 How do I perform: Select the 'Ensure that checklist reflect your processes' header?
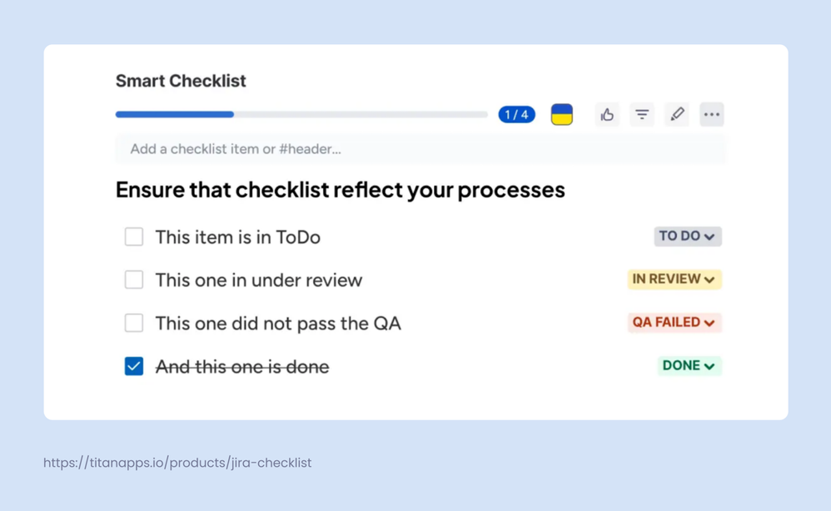[341, 190]
